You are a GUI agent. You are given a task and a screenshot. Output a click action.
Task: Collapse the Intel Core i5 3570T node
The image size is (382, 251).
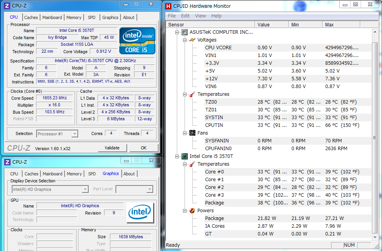tap(177, 156)
